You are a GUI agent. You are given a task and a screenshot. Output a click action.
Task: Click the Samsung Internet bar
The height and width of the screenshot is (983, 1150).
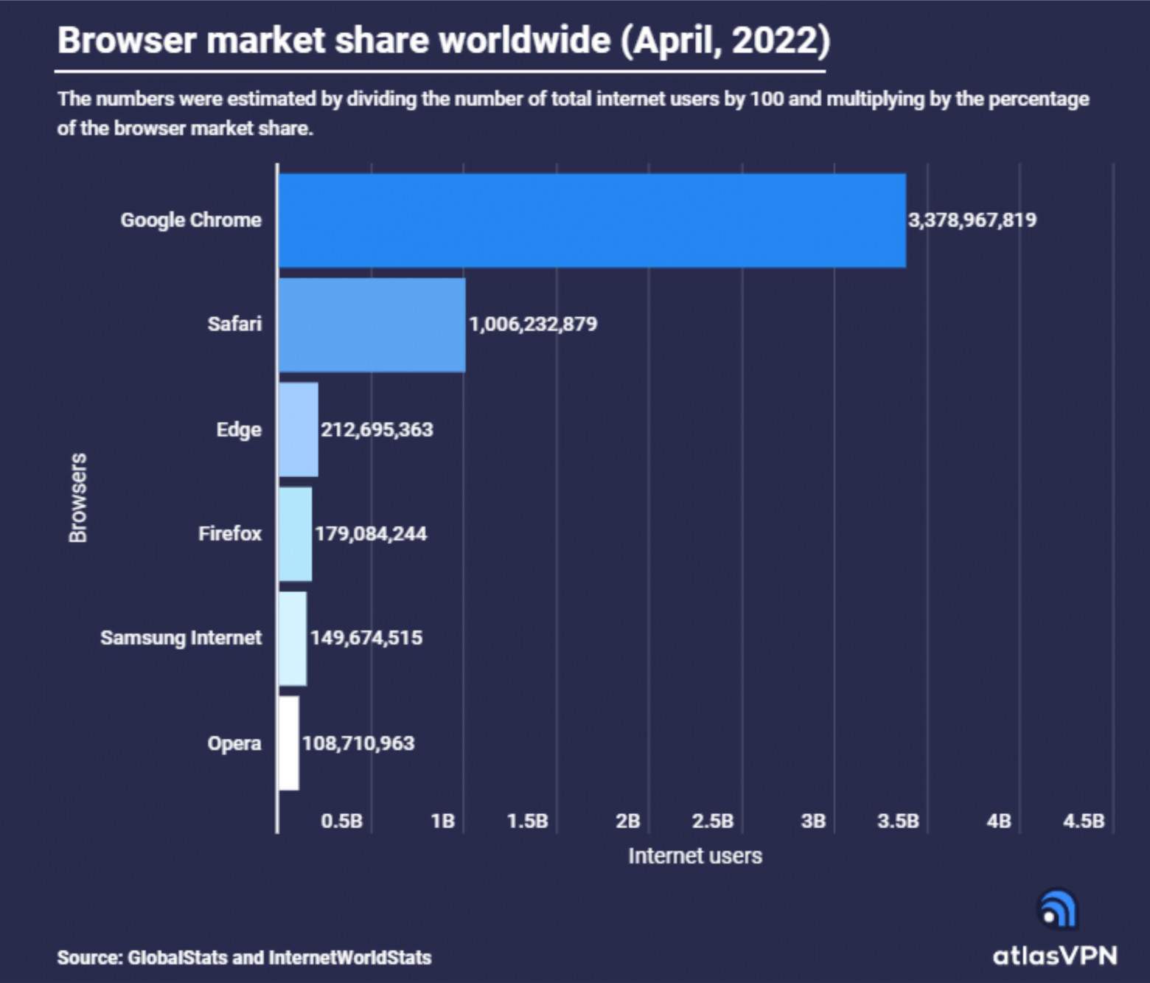click(x=293, y=639)
